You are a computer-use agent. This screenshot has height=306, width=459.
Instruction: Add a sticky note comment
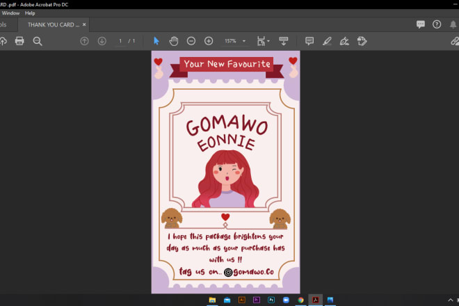pos(309,41)
